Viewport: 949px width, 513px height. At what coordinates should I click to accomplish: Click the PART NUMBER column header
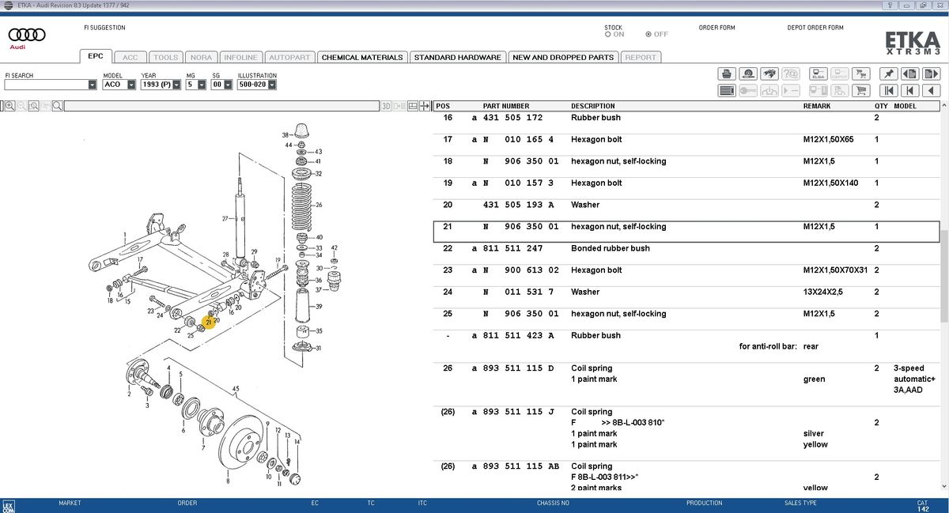pos(506,106)
